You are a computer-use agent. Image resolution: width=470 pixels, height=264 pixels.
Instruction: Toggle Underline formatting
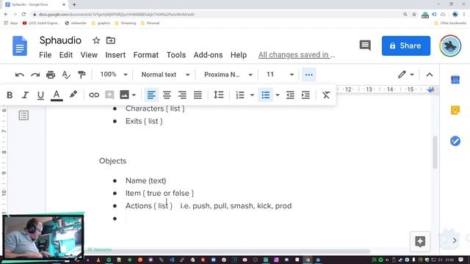coord(40,95)
